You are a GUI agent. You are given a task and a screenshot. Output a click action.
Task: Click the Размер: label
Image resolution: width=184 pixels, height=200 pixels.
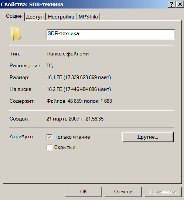point(19,78)
